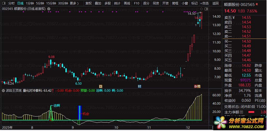The image size is (268, 131).
Task: Click the 净资 1.76 value
Action: click(x=247, y=96)
